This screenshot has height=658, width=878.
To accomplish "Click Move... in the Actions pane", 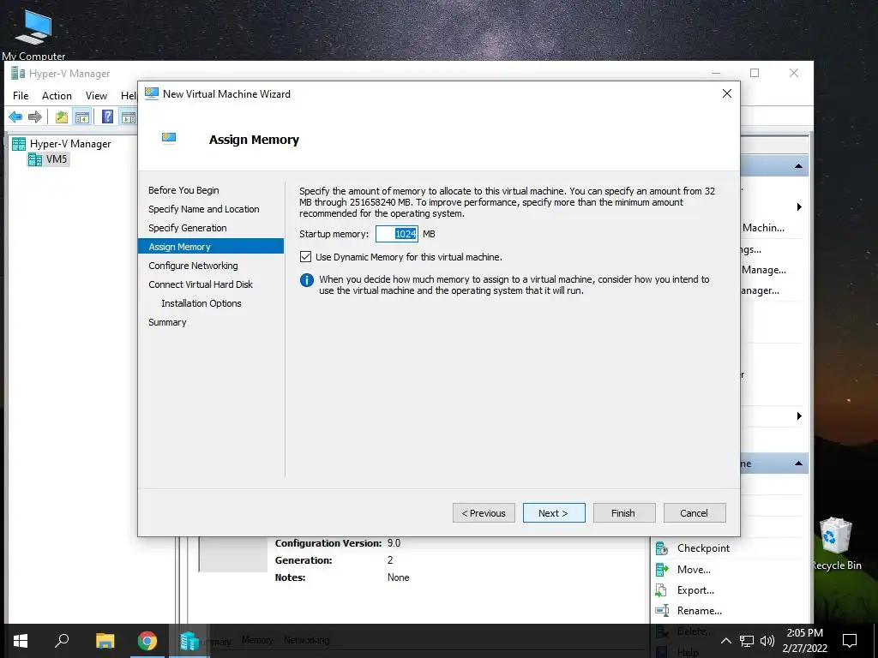I will pos(694,570).
